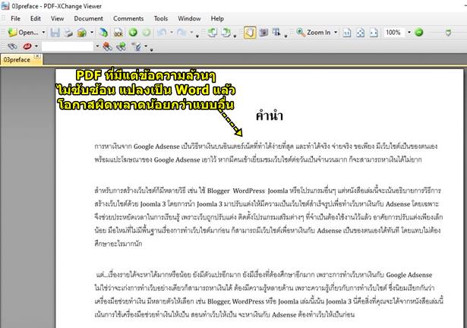Screen dimensions: 467x328
Task: Click the green Zoom Out minus button
Action: [x=419, y=32]
